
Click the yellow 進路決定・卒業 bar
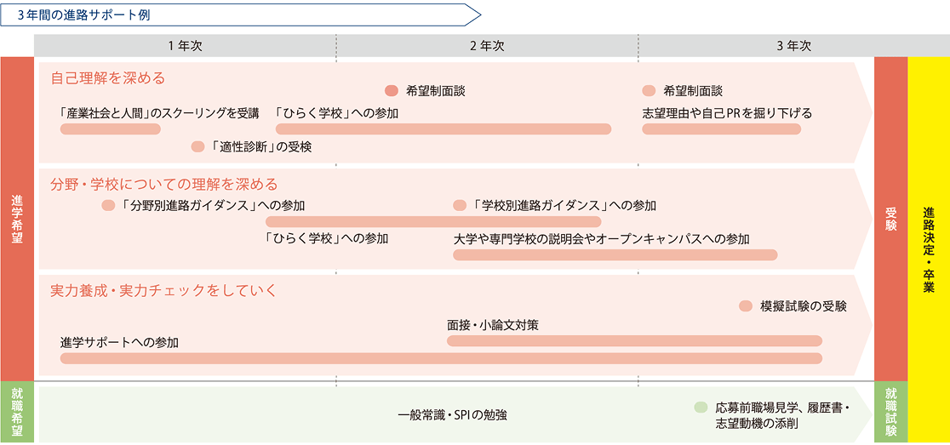pyautogui.click(x=929, y=250)
